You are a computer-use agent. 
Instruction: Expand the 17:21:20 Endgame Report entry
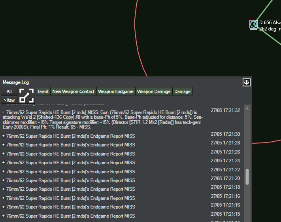tap(3, 180)
